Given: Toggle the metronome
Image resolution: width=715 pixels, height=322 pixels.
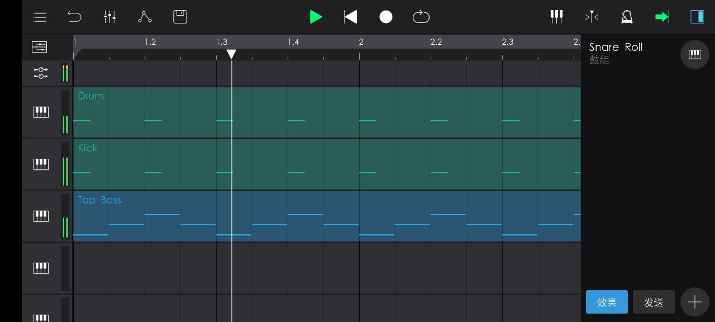Looking at the screenshot, I should click(x=627, y=17).
